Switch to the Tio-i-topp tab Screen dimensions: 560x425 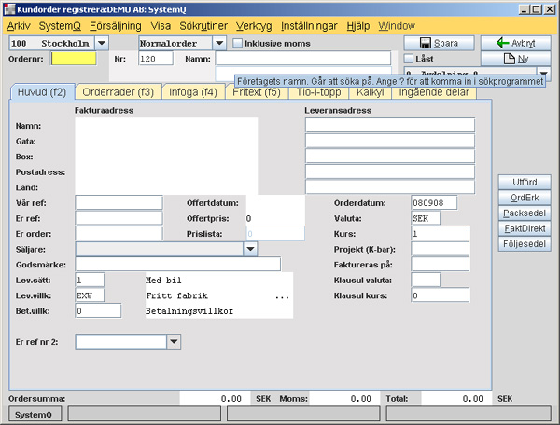pos(318,93)
